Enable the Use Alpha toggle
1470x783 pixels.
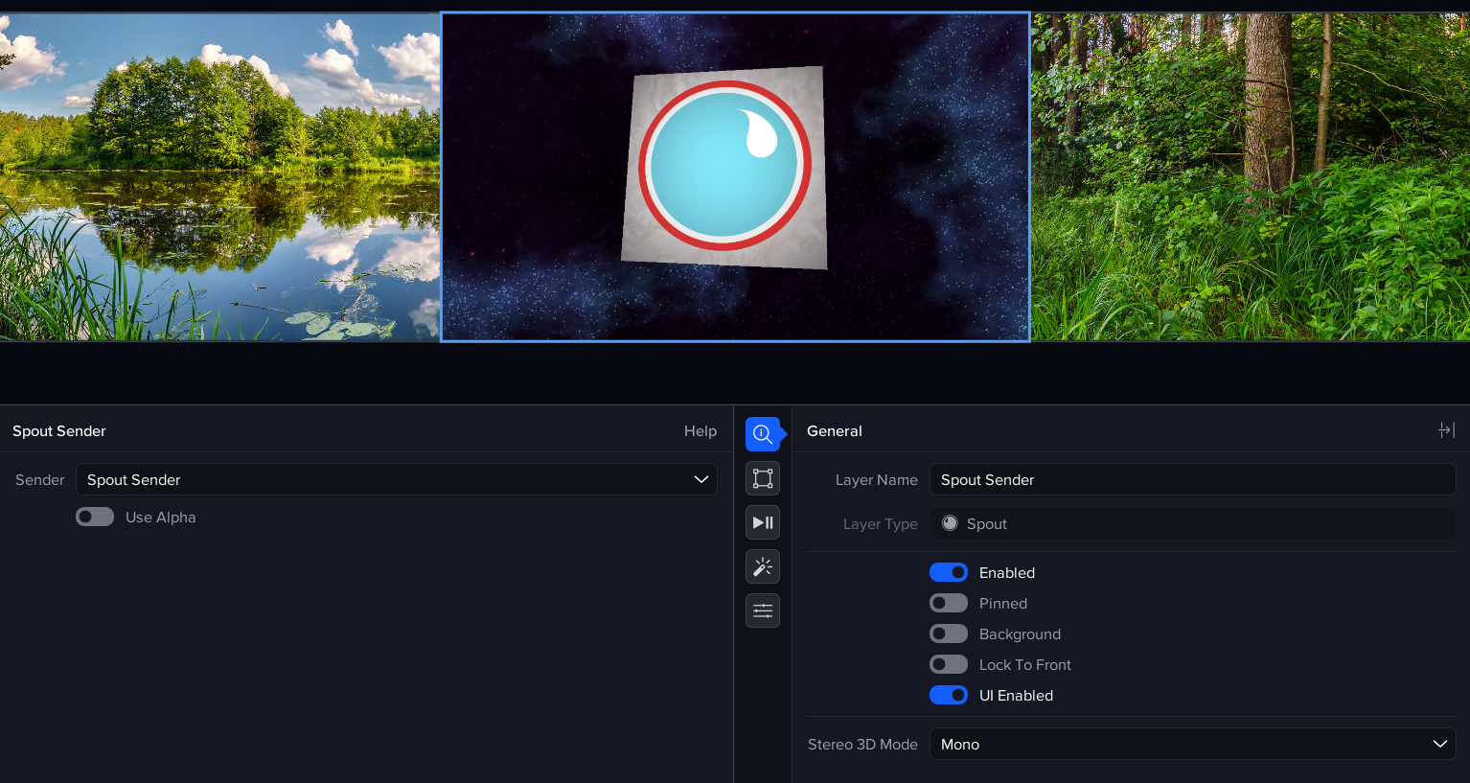[x=95, y=518]
